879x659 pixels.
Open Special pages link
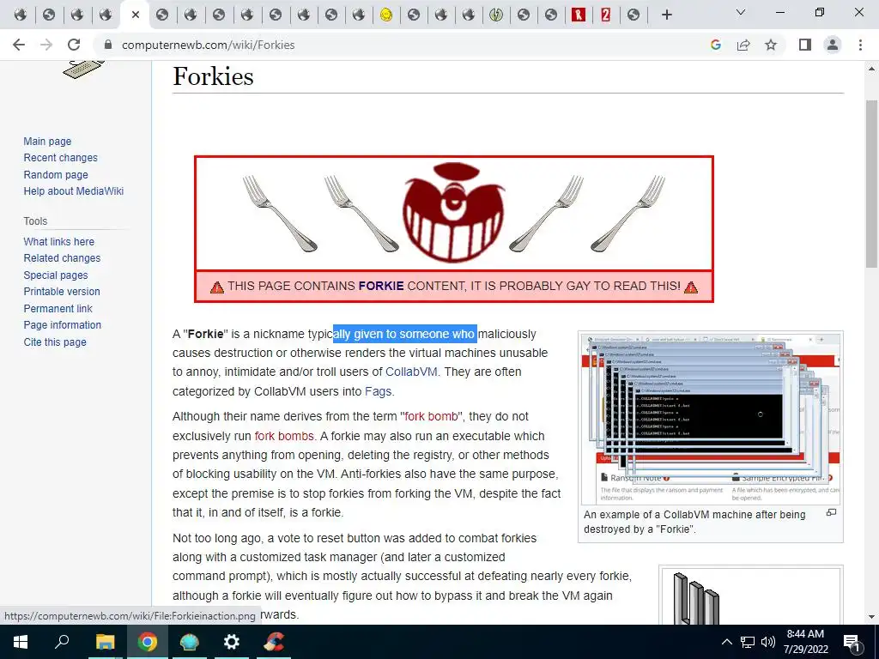coord(56,275)
